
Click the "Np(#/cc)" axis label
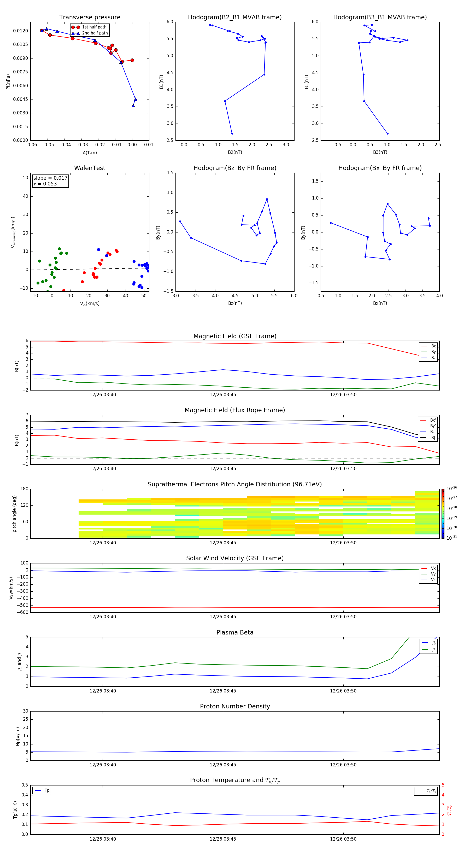pos(18,736)
